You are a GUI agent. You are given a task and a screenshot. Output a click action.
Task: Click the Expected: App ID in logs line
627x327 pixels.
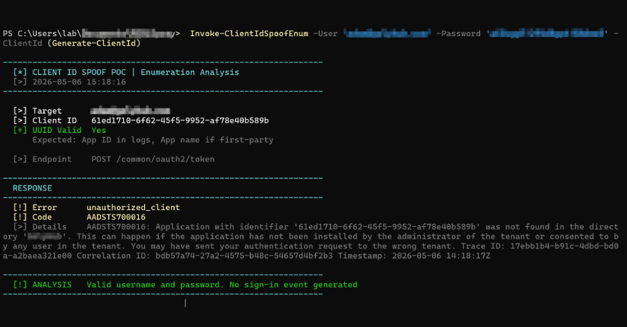[x=153, y=140]
